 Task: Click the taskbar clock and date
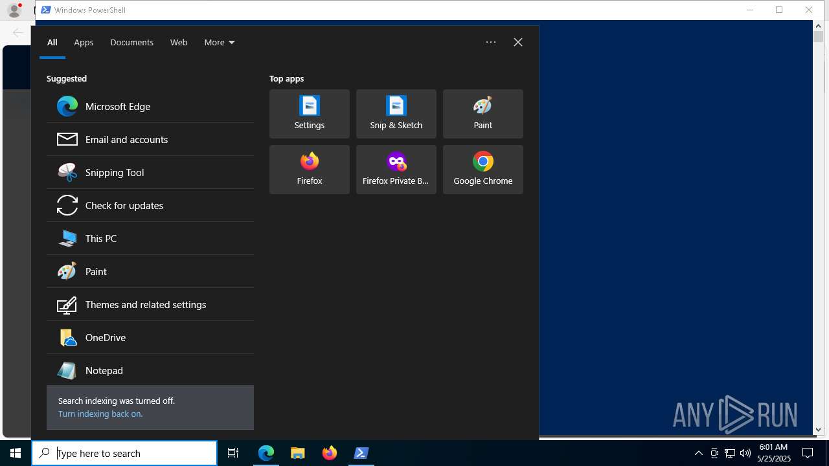[x=773, y=453]
